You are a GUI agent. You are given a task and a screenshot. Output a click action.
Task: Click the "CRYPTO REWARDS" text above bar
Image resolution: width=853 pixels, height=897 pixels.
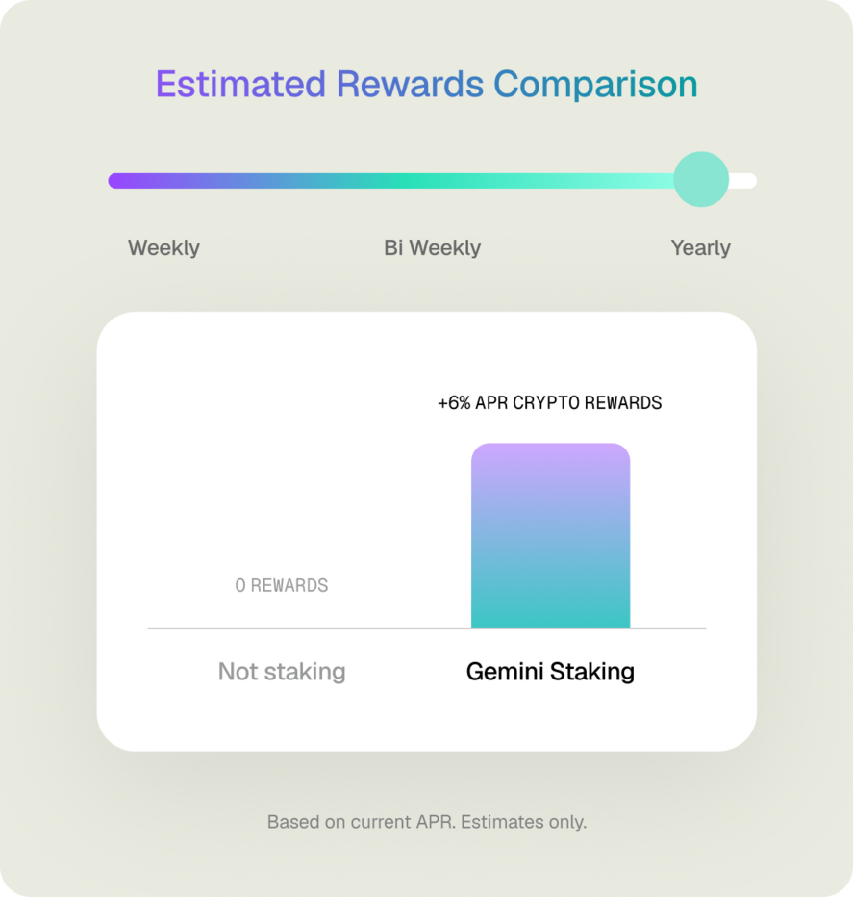pyautogui.click(x=587, y=403)
